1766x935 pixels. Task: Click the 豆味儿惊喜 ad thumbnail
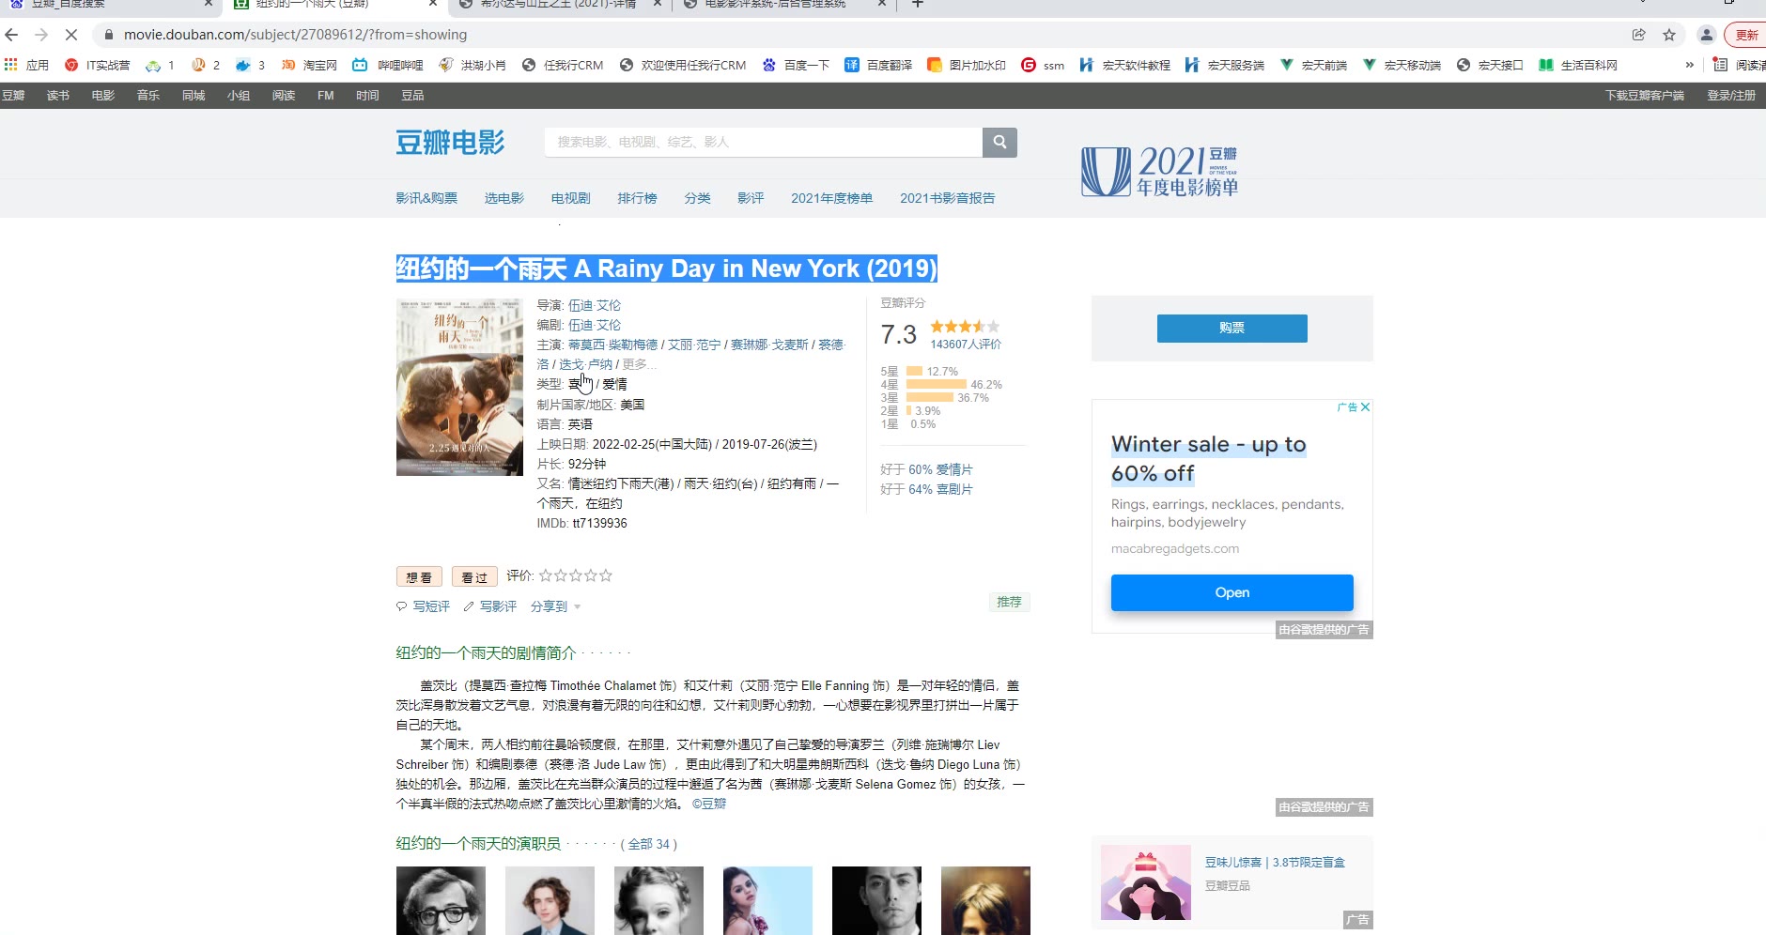coord(1146,882)
